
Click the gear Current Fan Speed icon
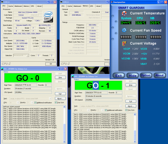click(124, 30)
